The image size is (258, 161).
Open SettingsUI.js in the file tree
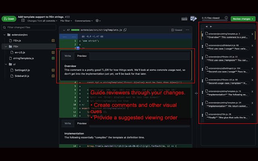(22, 70)
